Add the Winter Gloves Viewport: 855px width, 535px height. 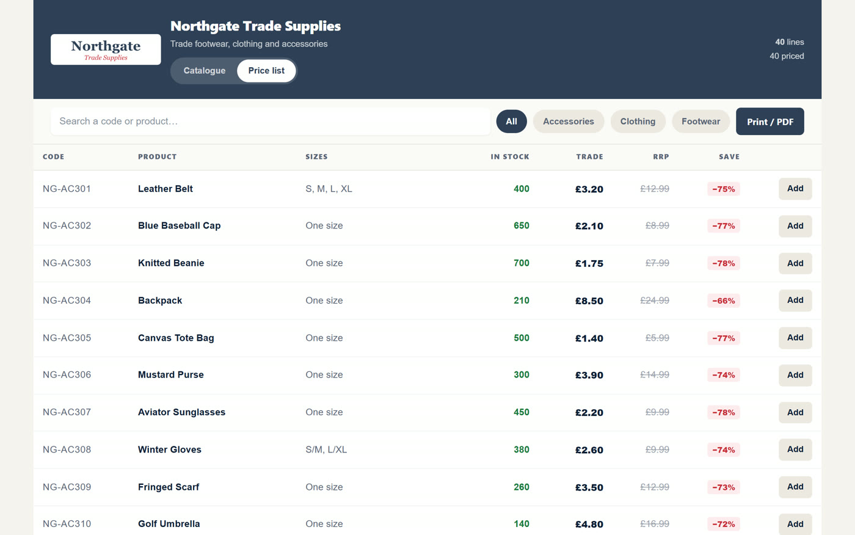795,449
